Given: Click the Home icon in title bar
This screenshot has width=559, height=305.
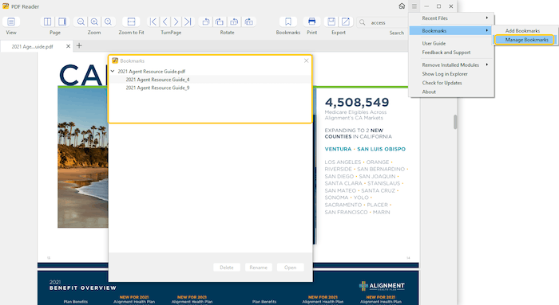Looking at the screenshot, I should [x=402, y=6].
